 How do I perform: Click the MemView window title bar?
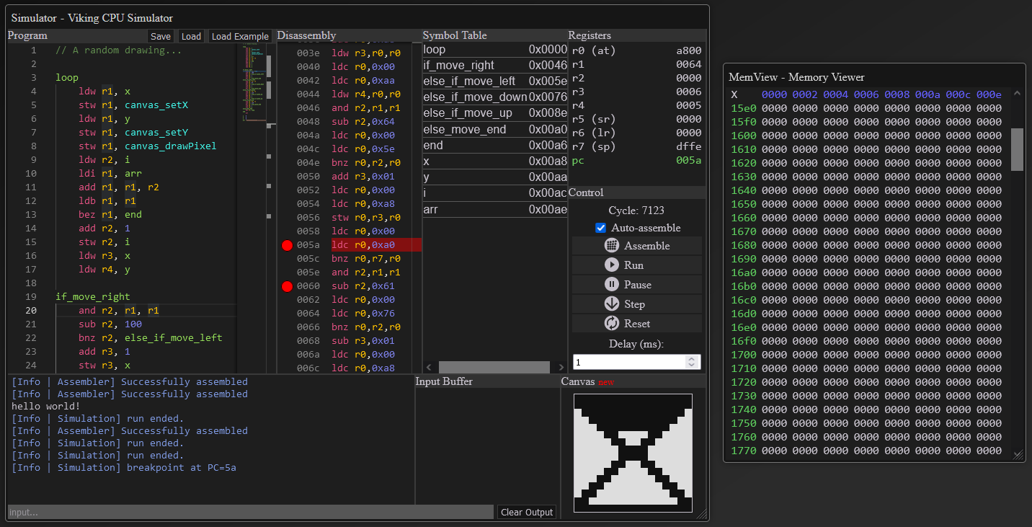pyautogui.click(x=874, y=77)
